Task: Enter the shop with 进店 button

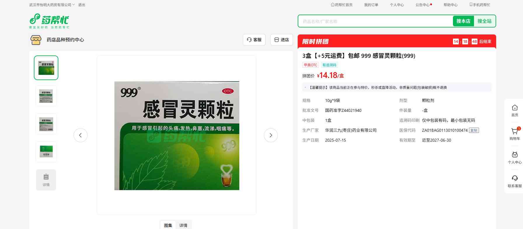Action: tap(281, 40)
